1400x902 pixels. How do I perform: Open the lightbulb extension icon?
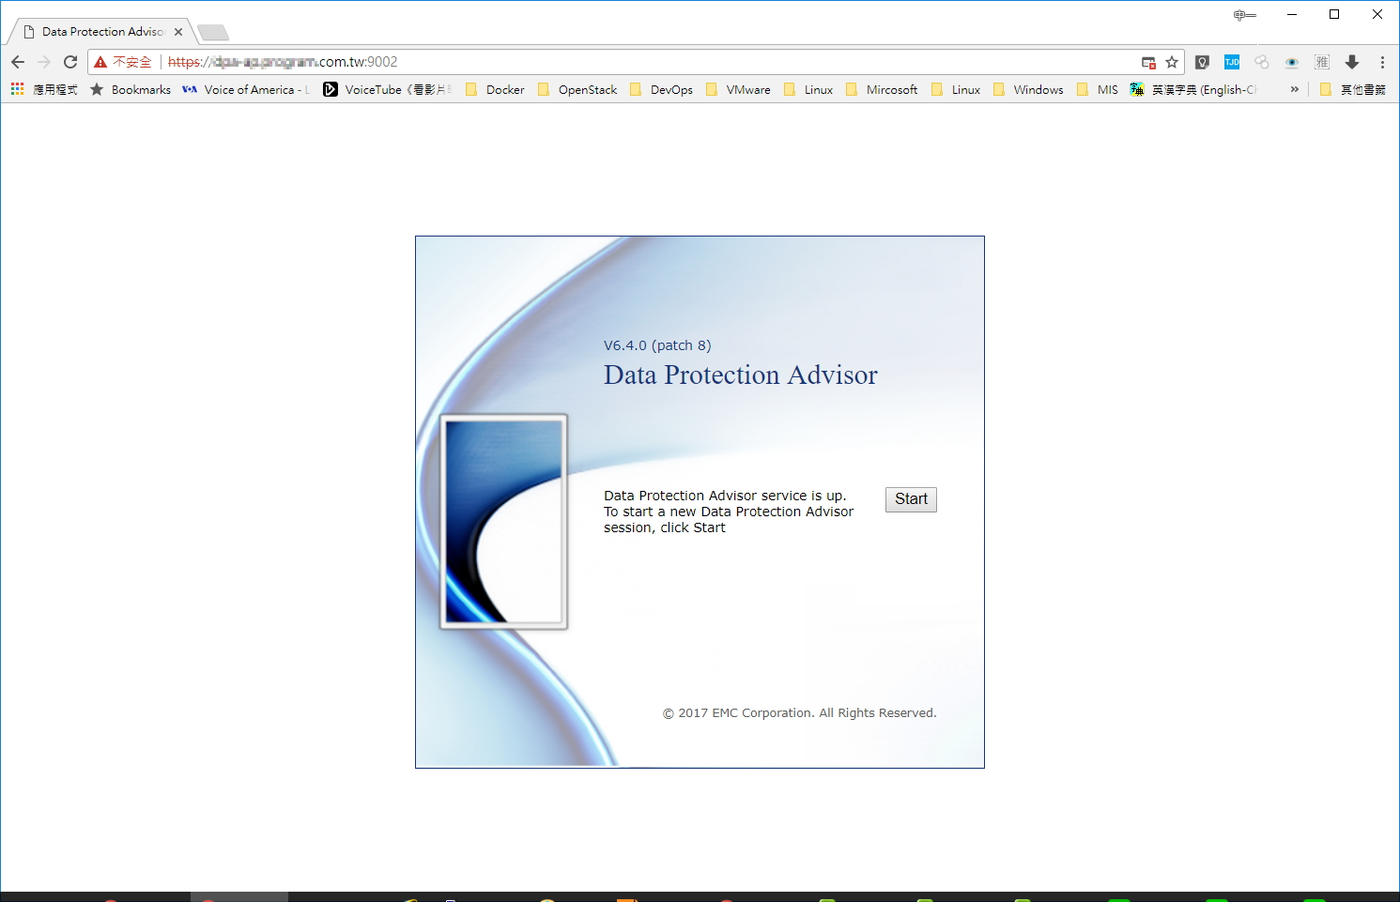(x=1202, y=62)
